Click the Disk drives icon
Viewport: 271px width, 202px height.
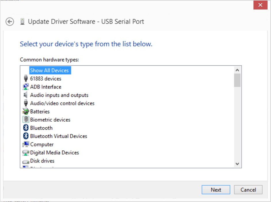click(26, 162)
